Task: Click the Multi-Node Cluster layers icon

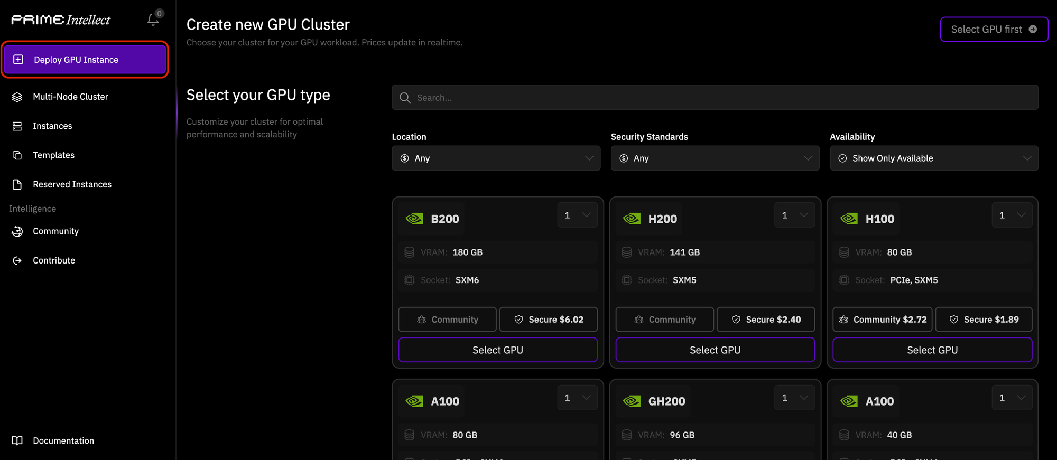Action: 17,97
